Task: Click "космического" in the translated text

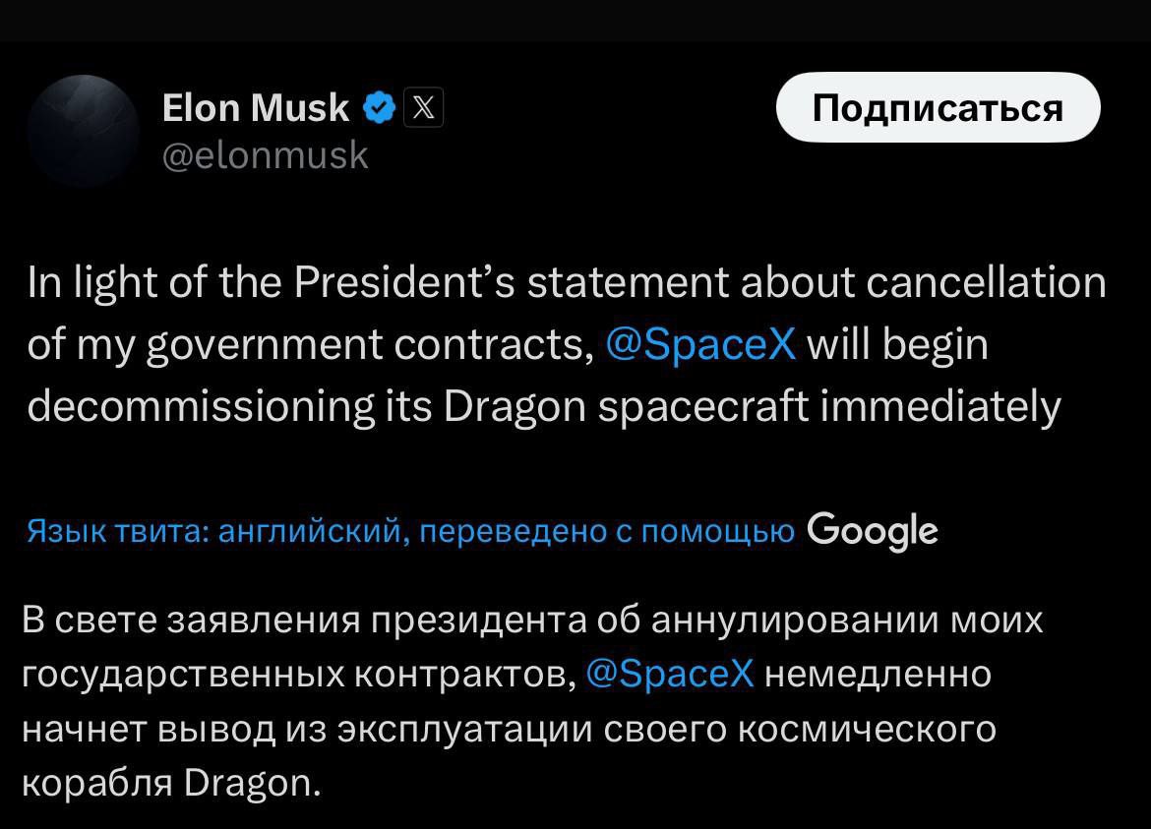Action: point(867,730)
